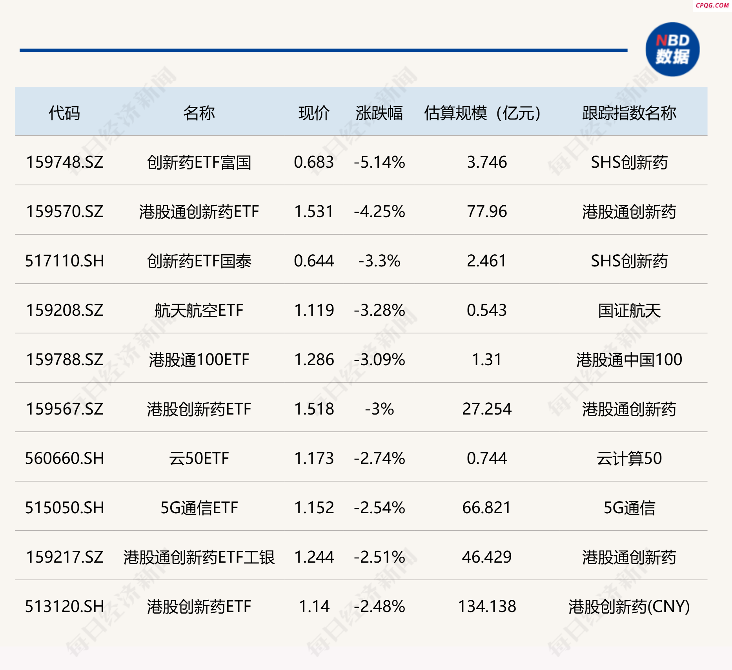Screen dimensions: 732x670
Task: Click the price 1.14
Action: [314, 606]
